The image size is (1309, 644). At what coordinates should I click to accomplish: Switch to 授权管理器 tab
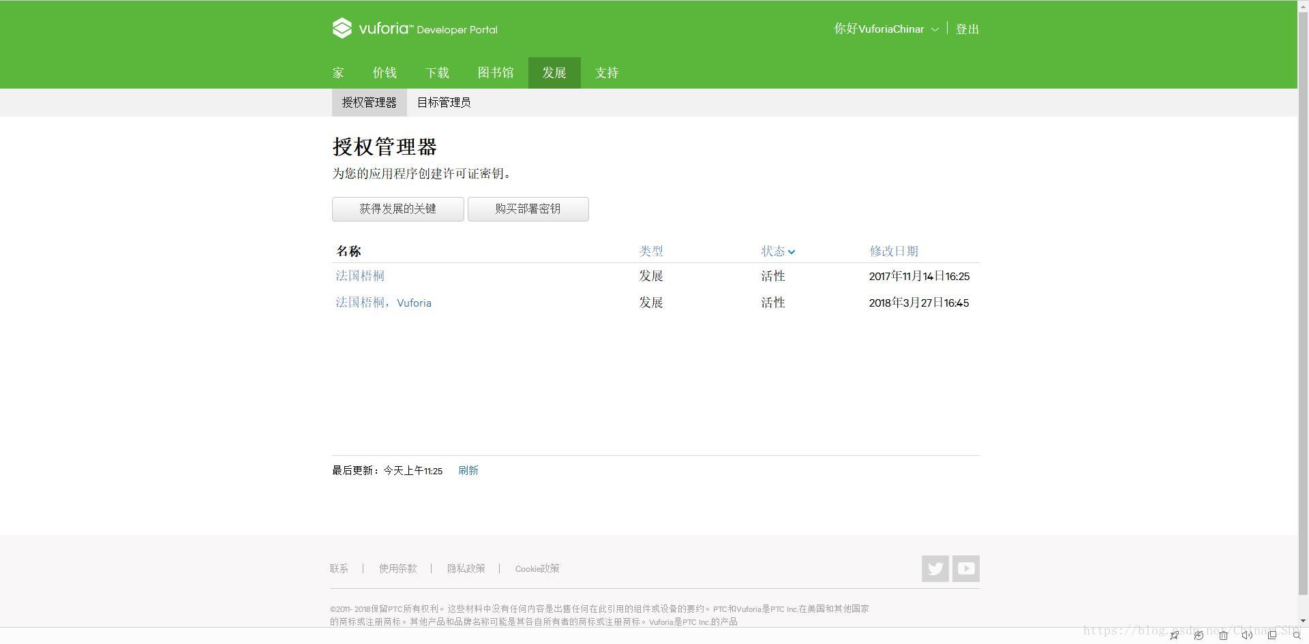pyautogui.click(x=369, y=102)
